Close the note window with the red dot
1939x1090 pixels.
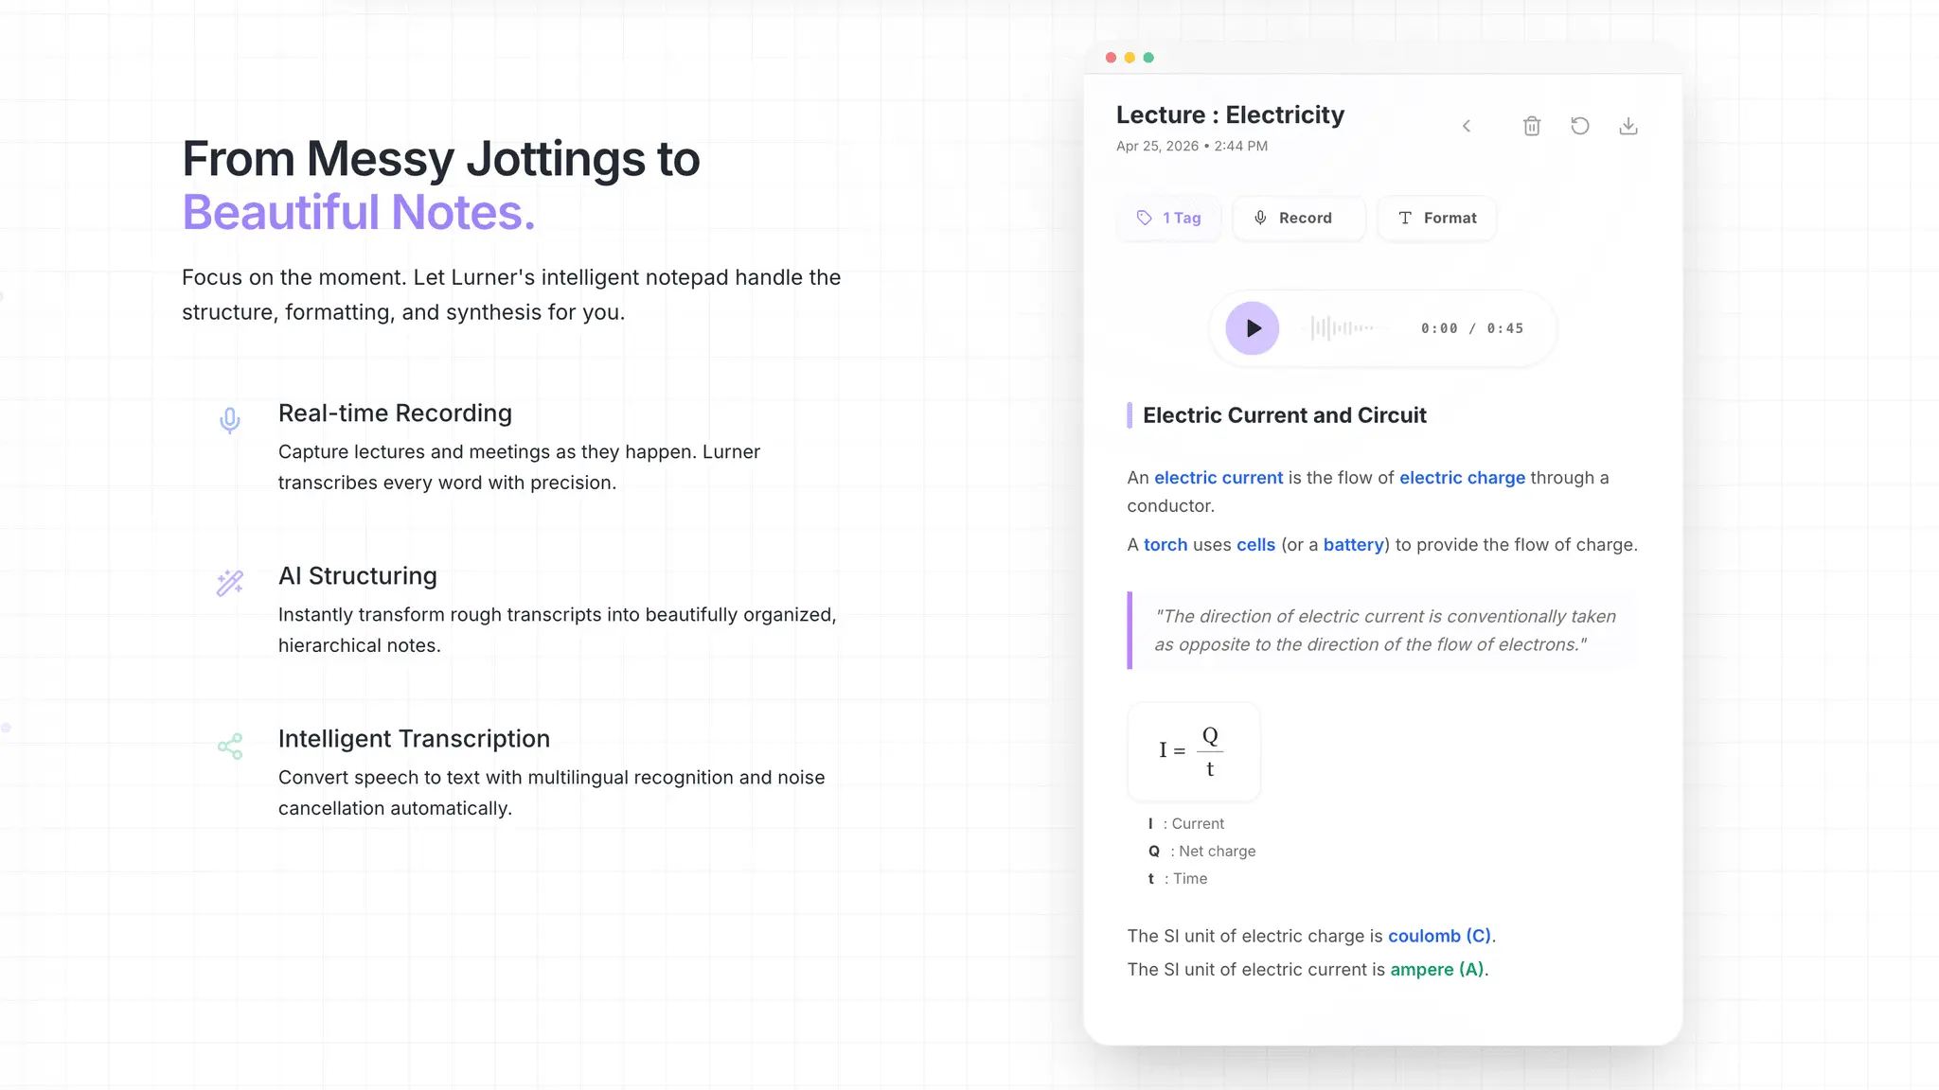(x=1111, y=58)
